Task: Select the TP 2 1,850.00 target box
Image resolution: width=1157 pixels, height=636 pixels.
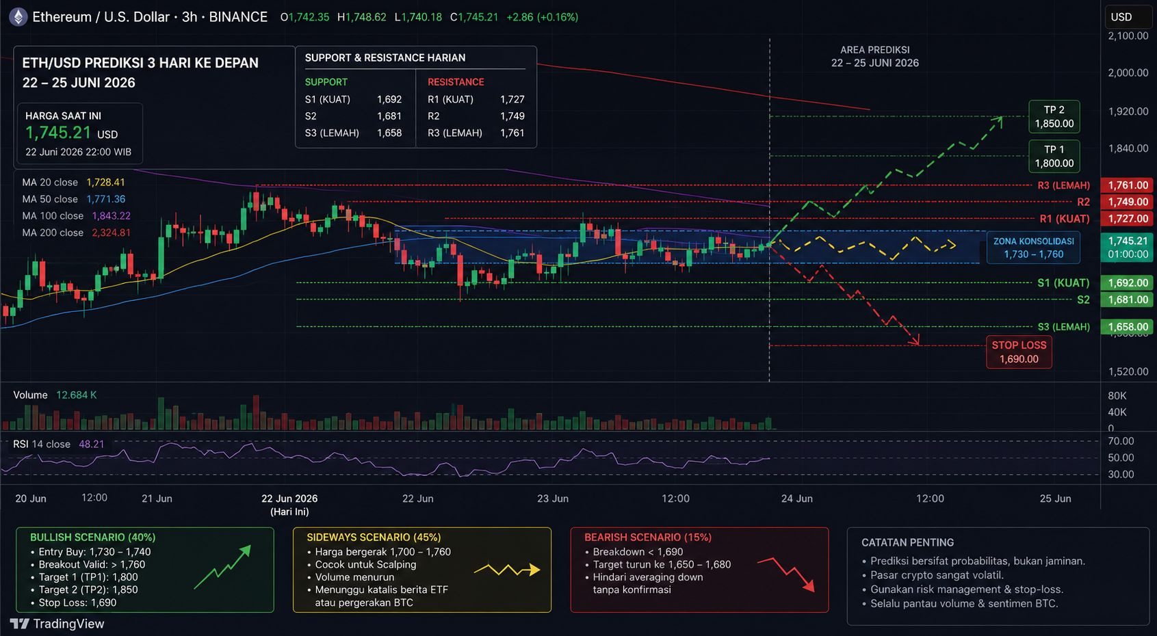Action: [x=1054, y=117]
